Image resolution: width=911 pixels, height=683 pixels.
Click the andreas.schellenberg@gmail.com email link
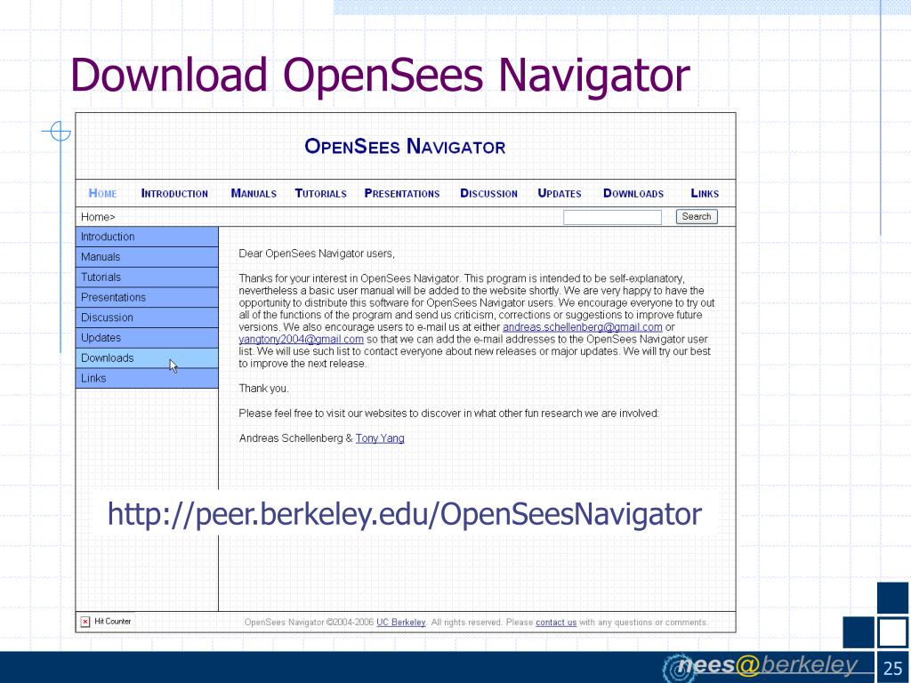click(582, 327)
